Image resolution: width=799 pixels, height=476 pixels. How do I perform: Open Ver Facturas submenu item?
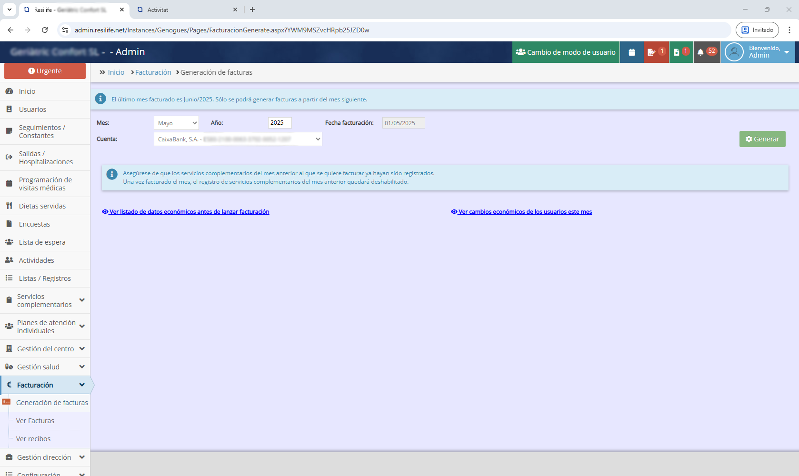[x=35, y=421]
